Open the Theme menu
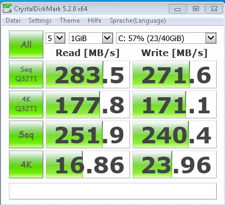225x205 pixels. tap(69, 21)
